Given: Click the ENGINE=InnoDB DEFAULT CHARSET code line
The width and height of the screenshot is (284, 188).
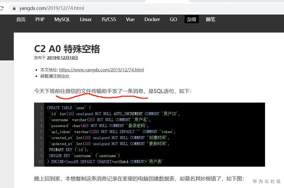Looking at the screenshot, I should [105, 161].
